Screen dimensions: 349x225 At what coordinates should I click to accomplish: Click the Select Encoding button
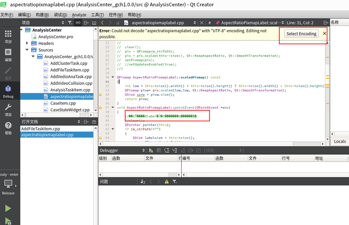(301, 34)
